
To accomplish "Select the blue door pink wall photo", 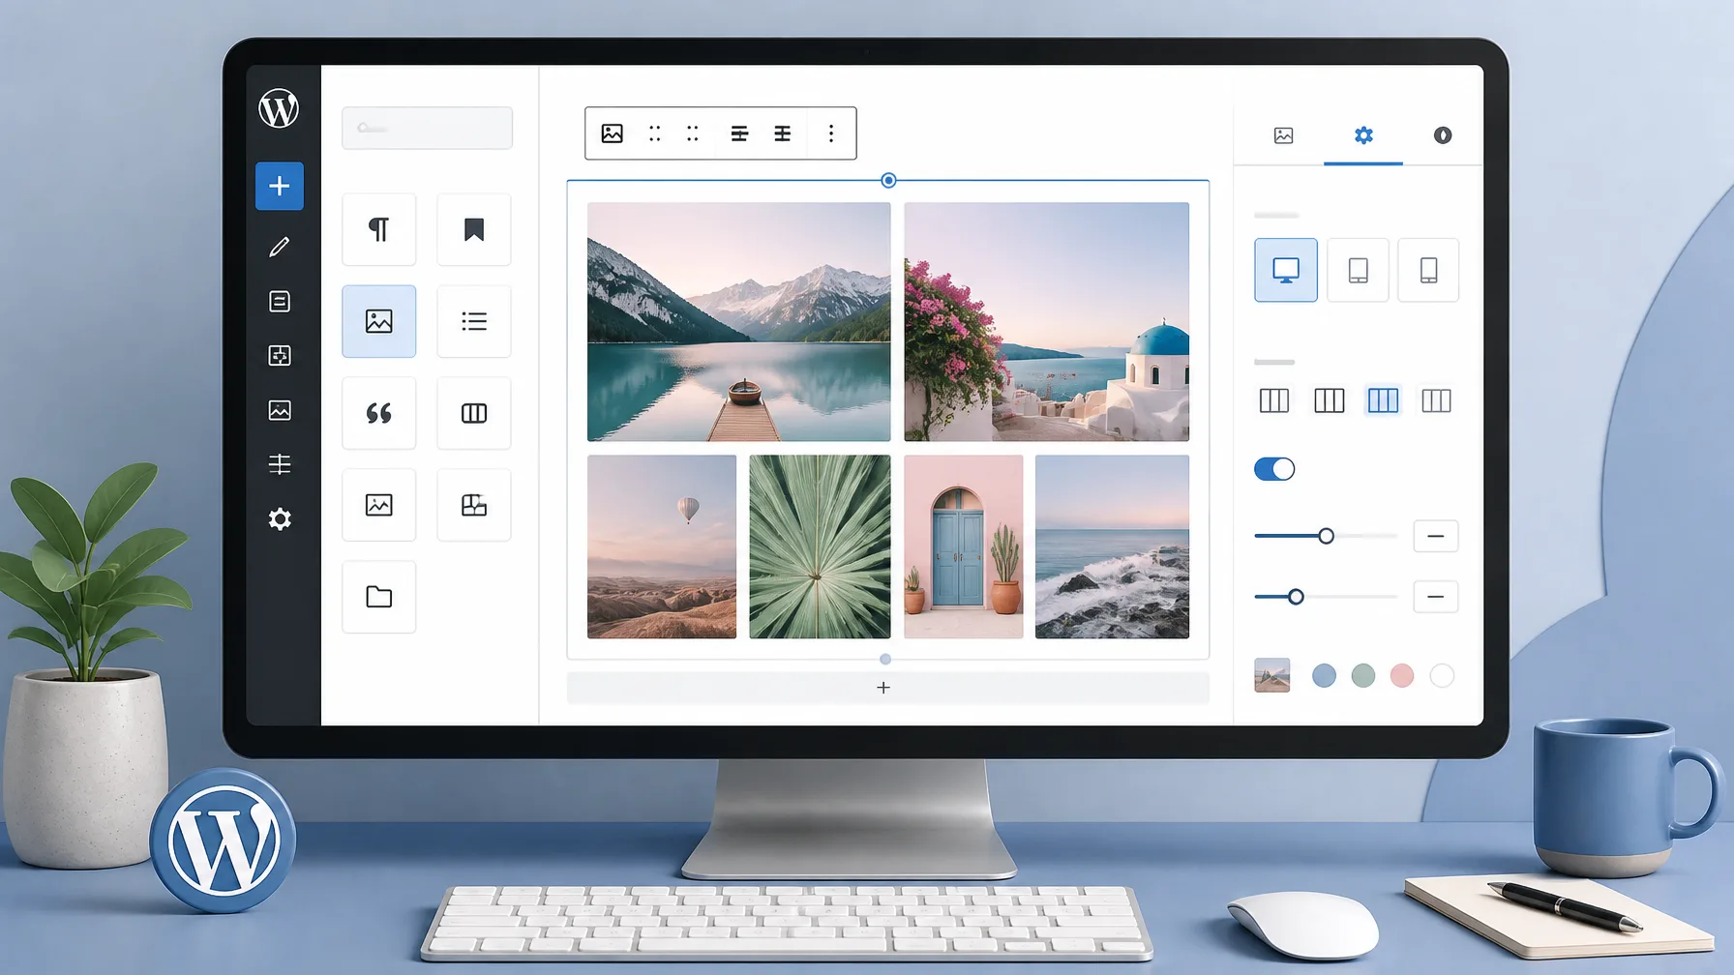I will (x=964, y=547).
